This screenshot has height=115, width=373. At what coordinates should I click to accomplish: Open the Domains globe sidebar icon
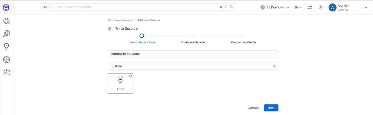[x=6, y=60]
